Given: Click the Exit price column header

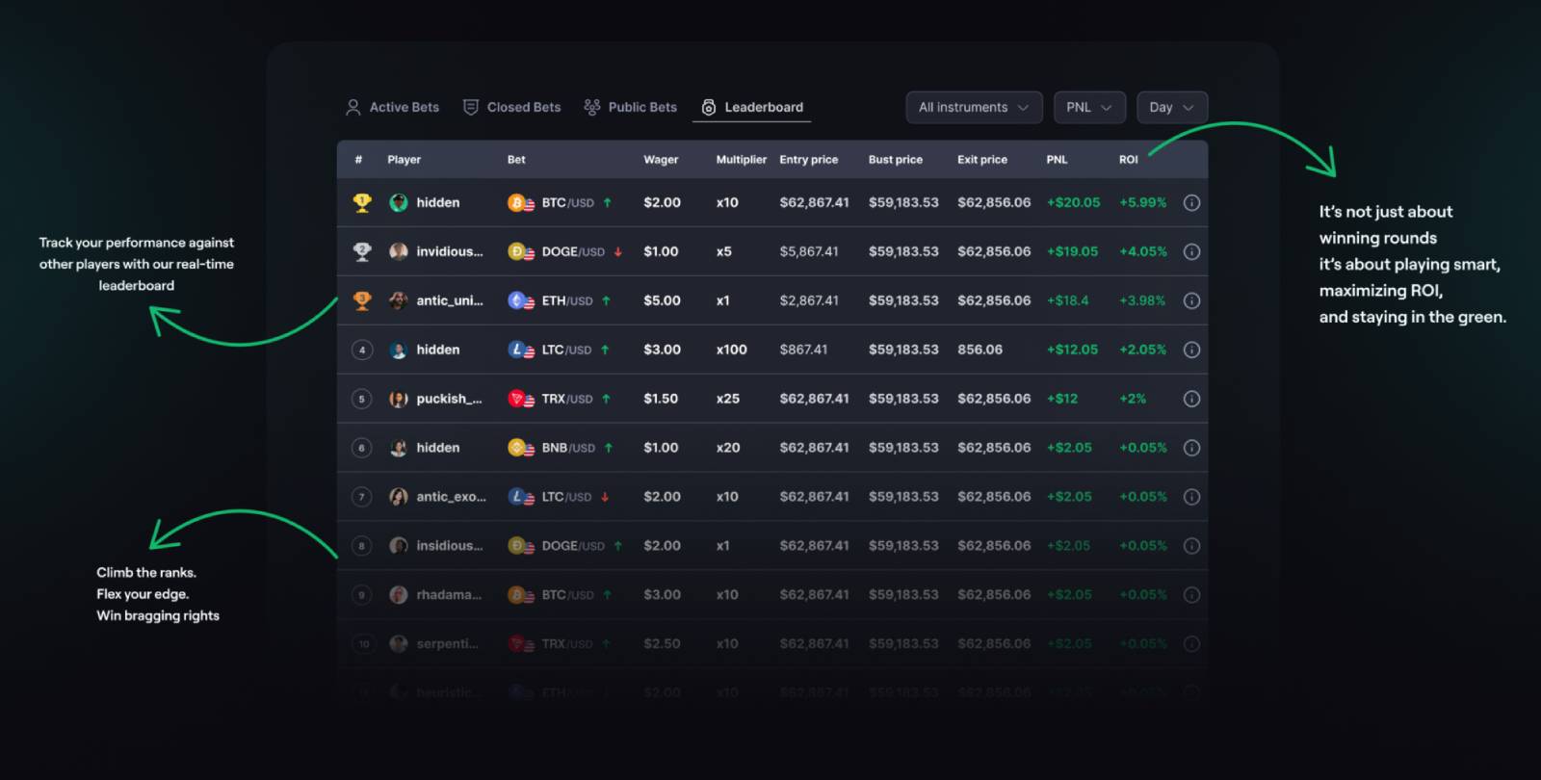Looking at the screenshot, I should pyautogui.click(x=981, y=160).
